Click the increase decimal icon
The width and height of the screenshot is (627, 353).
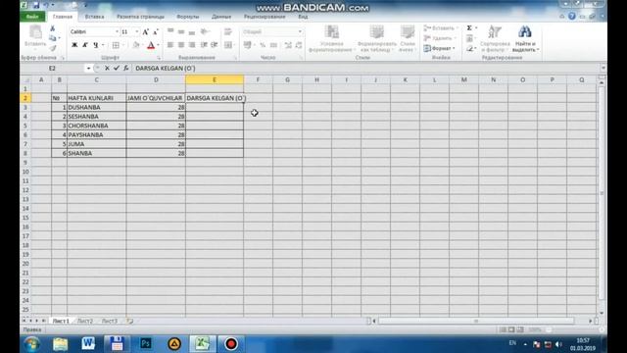click(x=288, y=45)
